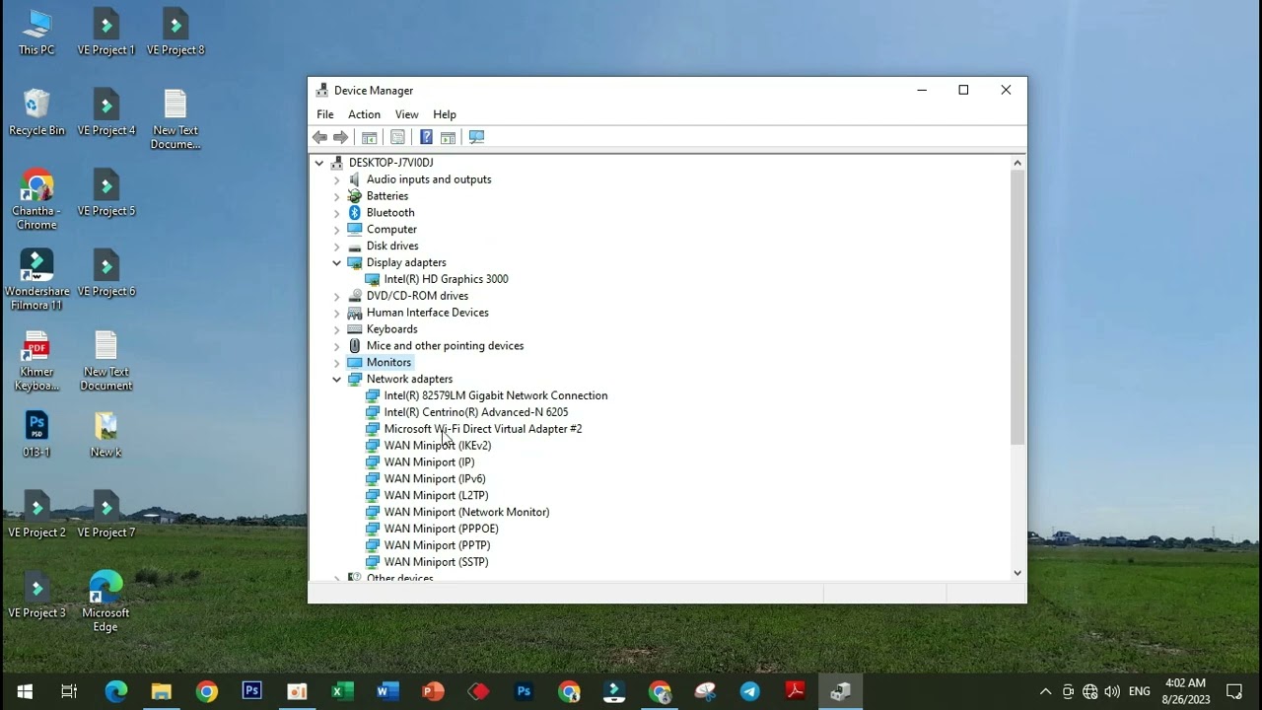This screenshot has width=1262, height=710.
Task: Click the Show/Hide Action Pane toolbar icon
Action: point(448,137)
